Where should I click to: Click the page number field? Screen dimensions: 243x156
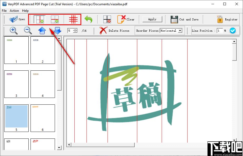pyautogui.click(x=70, y=31)
